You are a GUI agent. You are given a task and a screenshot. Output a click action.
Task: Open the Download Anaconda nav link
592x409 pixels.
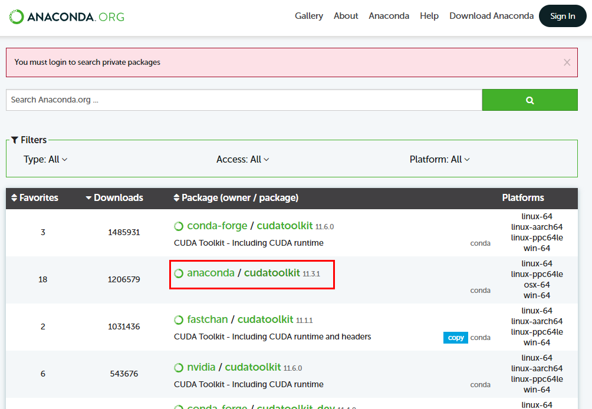click(x=492, y=16)
